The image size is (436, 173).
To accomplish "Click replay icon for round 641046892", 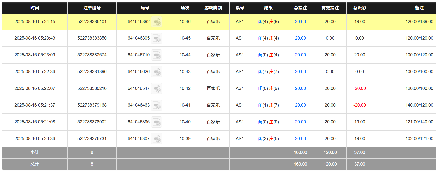I will tap(156, 22).
